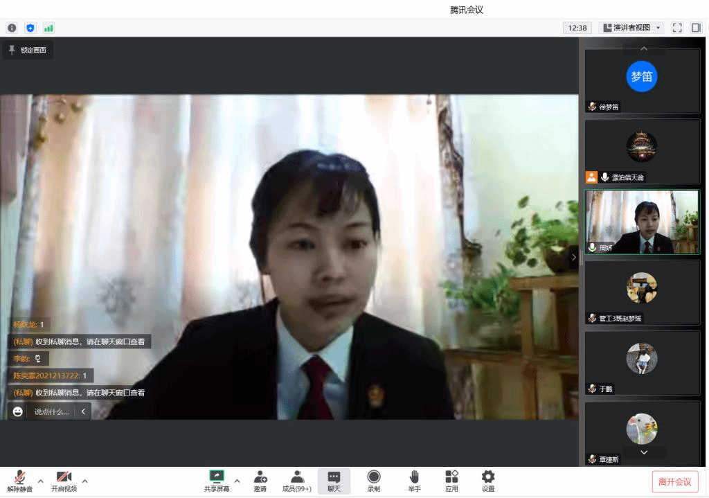
Task: Open the 聊天 chat panel
Action: [x=334, y=481]
